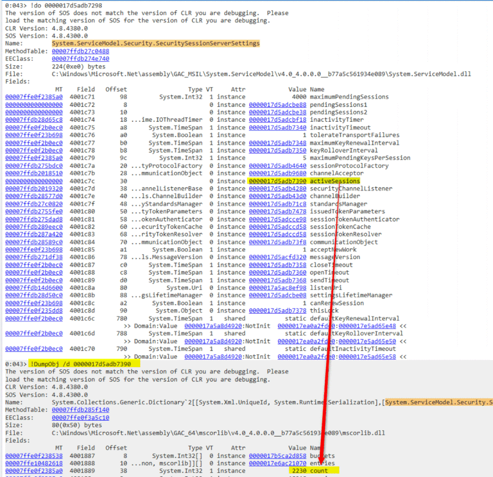Open MT link 00007ffe10482618 for entries
Screen dimensions: 493x477
[34, 463]
